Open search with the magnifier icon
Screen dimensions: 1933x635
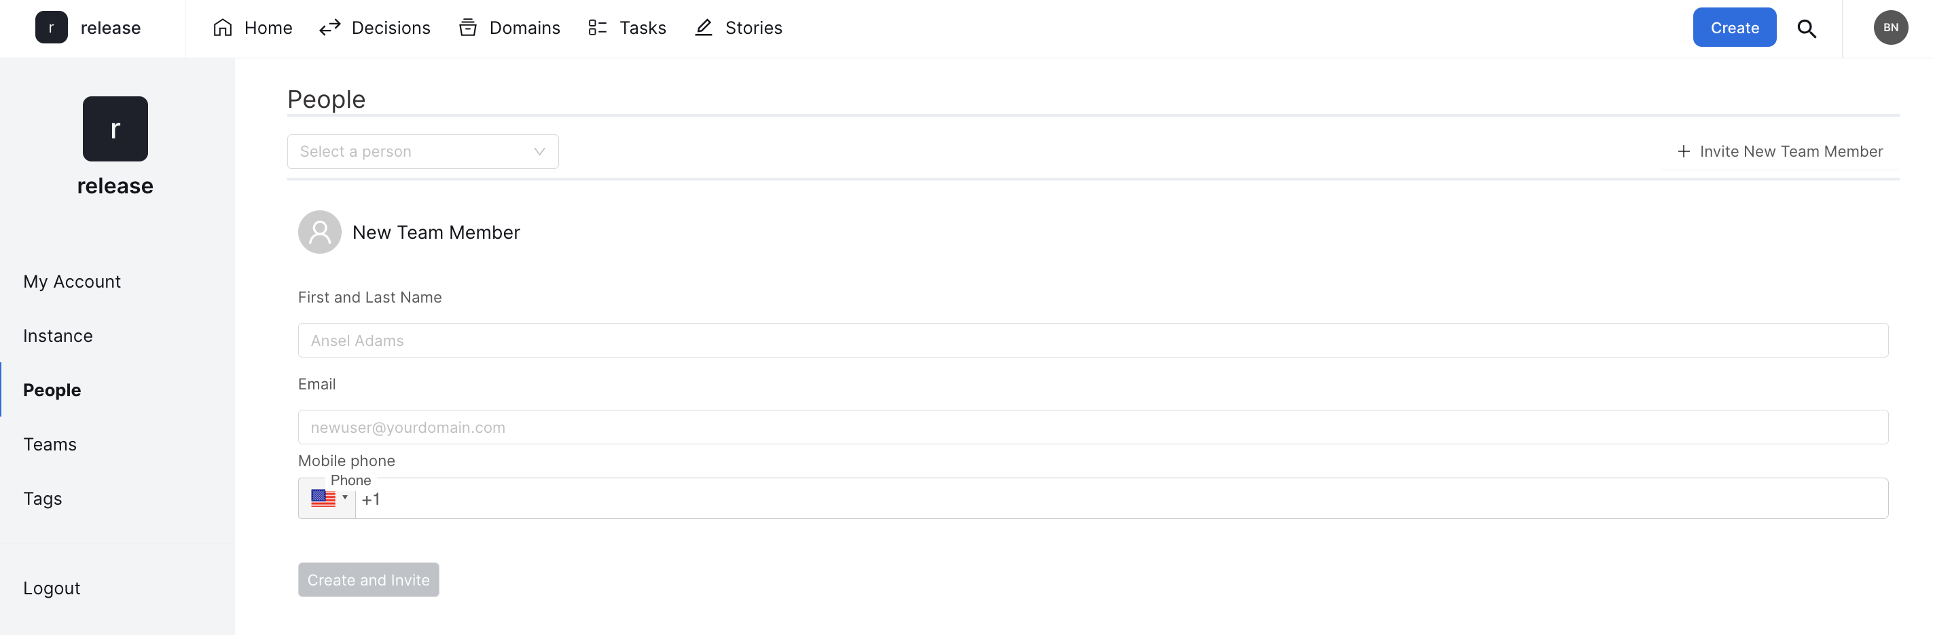[1807, 28]
